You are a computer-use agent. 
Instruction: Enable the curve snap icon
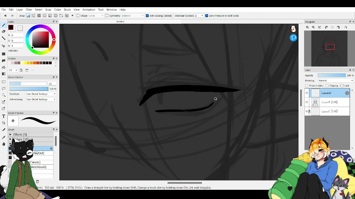(x=61, y=16)
